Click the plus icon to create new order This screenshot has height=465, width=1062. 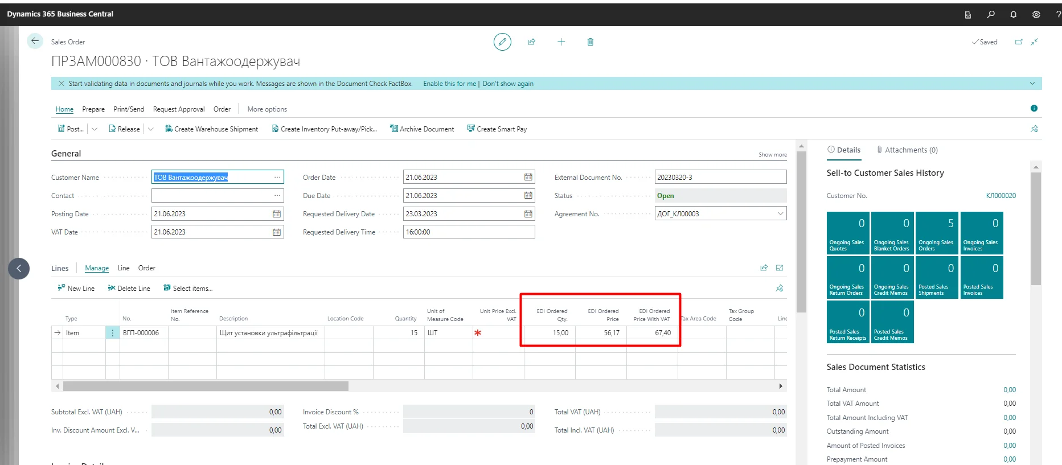pyautogui.click(x=561, y=42)
